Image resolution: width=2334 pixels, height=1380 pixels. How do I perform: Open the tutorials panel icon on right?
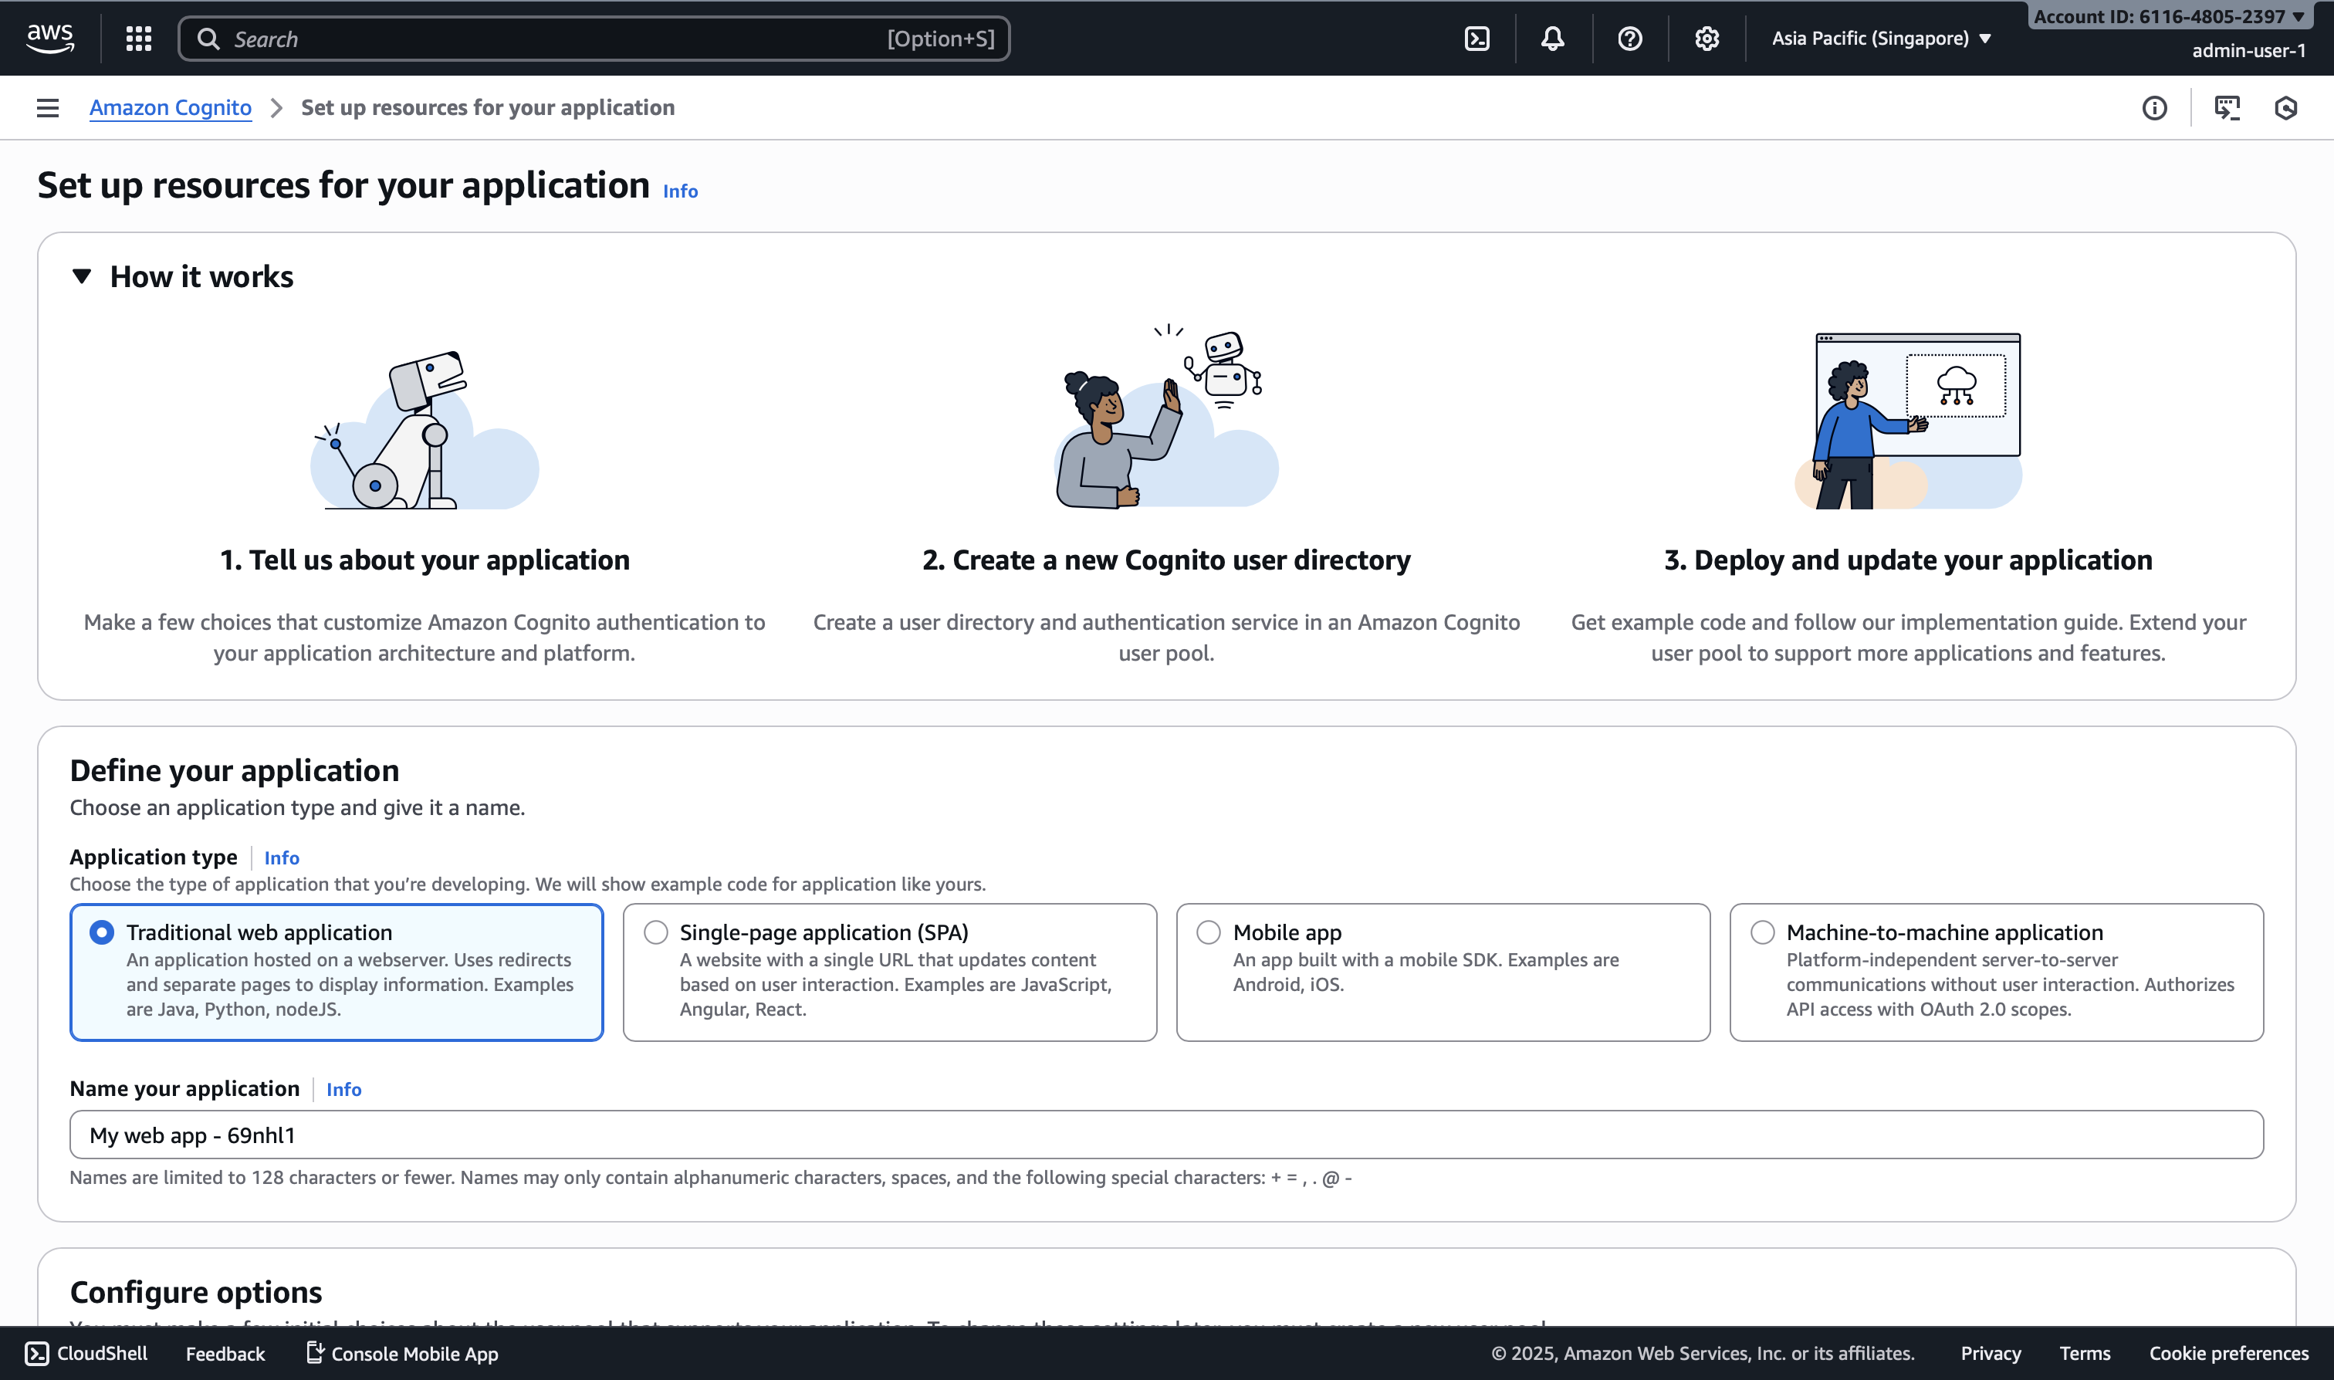point(2227,108)
